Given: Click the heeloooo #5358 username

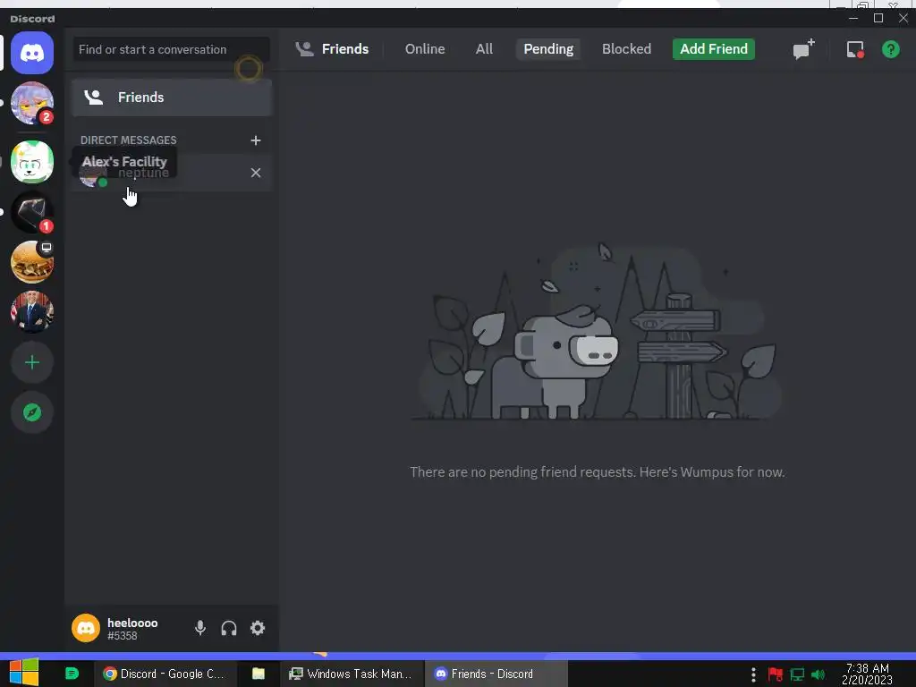Looking at the screenshot, I should (x=132, y=629).
